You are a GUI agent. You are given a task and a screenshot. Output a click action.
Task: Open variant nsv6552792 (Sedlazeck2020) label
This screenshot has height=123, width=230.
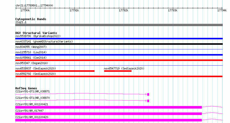[36, 74]
